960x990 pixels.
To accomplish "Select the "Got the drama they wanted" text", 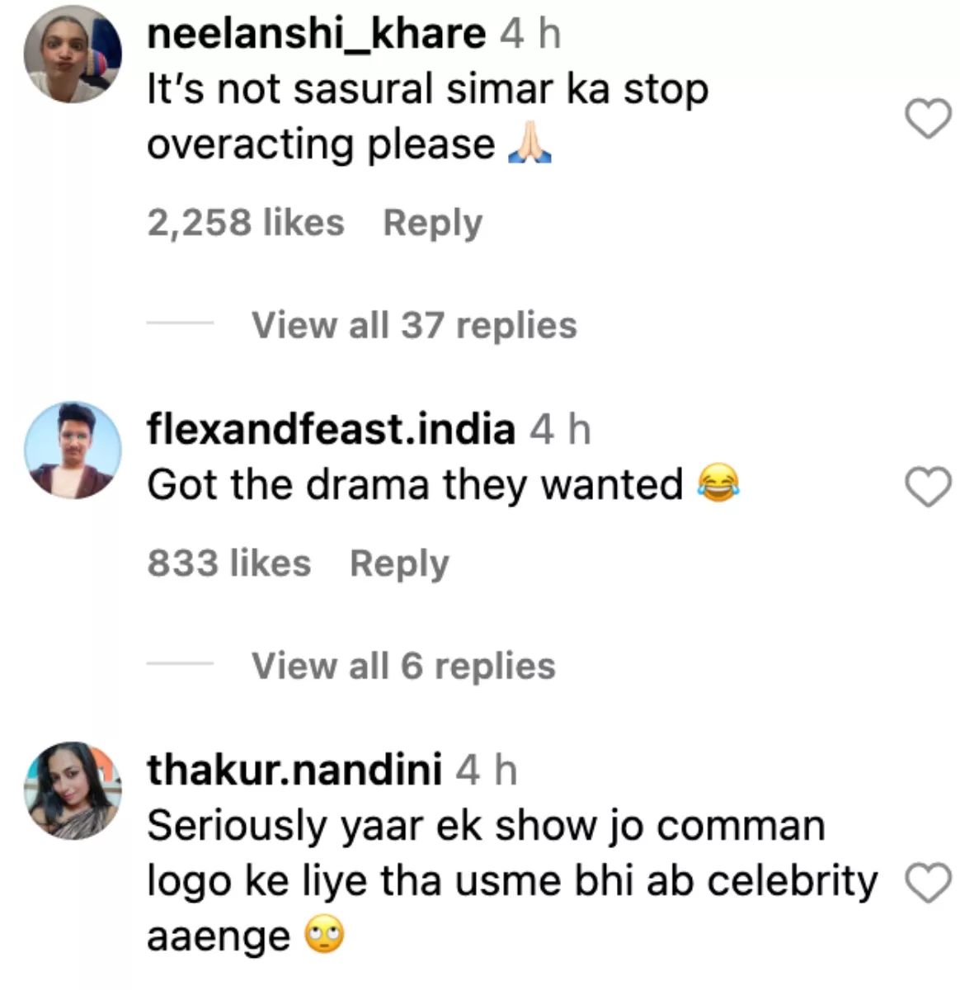I will (415, 484).
